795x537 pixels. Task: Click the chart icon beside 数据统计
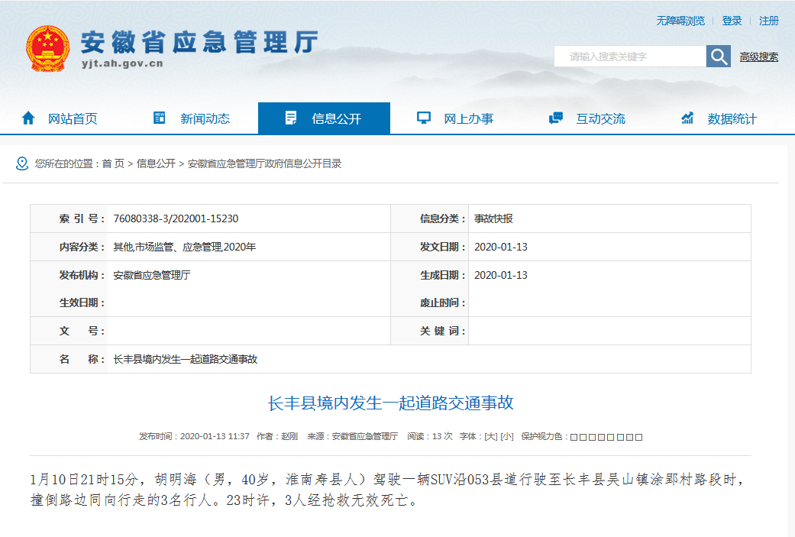687,118
